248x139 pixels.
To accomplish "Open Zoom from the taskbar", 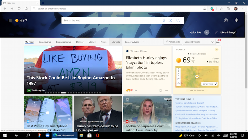I will click(47, 135).
